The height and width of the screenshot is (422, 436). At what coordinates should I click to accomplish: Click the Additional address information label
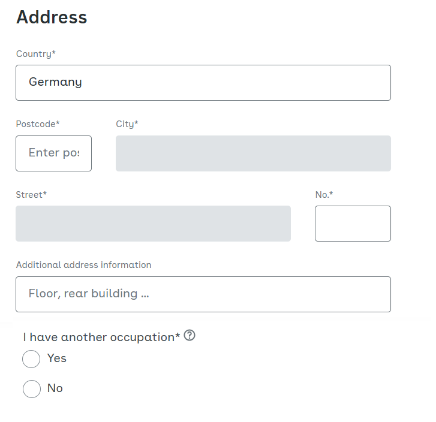pos(84,265)
